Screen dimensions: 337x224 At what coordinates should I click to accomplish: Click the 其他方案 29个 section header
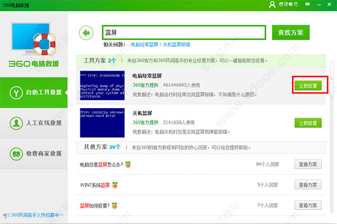[x=201, y=147]
